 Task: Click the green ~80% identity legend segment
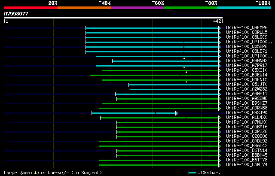click(x=191, y=8)
